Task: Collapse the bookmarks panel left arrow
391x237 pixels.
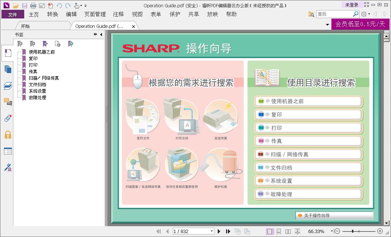Action: tap(101, 34)
